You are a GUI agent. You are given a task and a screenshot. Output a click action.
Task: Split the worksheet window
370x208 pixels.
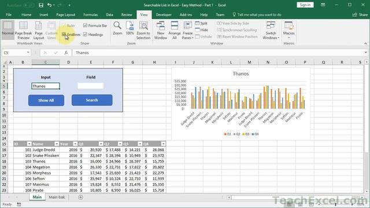(201, 23)
